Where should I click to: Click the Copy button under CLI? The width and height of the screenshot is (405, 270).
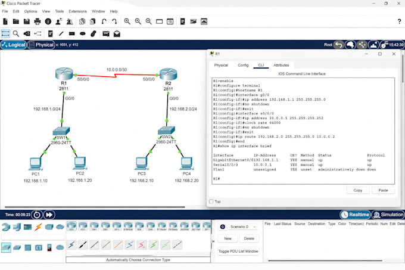(x=358, y=190)
